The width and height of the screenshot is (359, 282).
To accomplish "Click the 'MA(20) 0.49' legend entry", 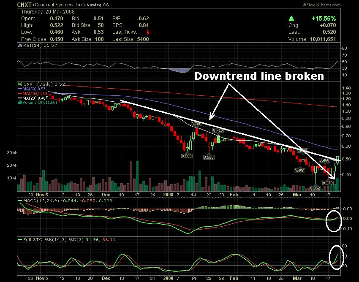I will [x=34, y=98].
